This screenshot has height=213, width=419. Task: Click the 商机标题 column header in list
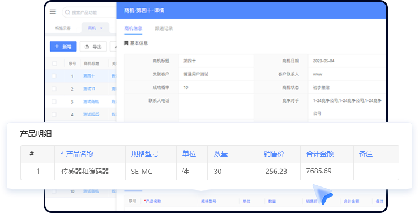(91, 63)
